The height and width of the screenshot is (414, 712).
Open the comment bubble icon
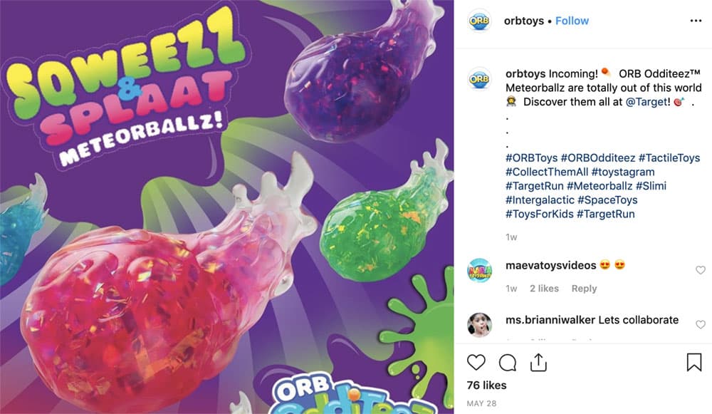(507, 363)
